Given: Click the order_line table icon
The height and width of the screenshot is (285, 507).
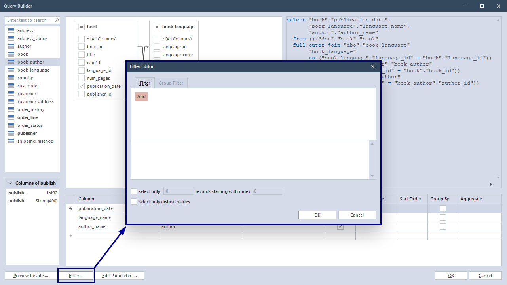Looking at the screenshot, I should [11, 117].
